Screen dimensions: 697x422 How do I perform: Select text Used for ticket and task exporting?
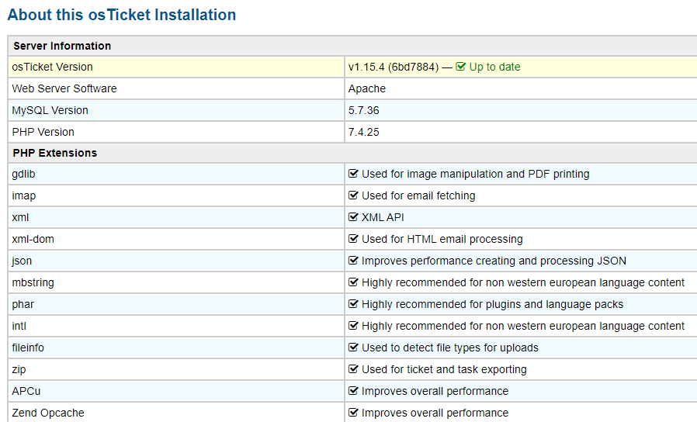(x=444, y=369)
